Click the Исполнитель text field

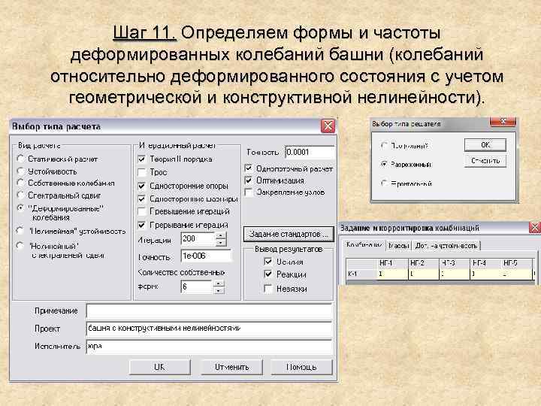pos(209,346)
